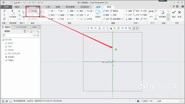Expand the 设置 group dropdown
Image resolution: width=185 pixels, height=104 pixels.
(4, 23)
